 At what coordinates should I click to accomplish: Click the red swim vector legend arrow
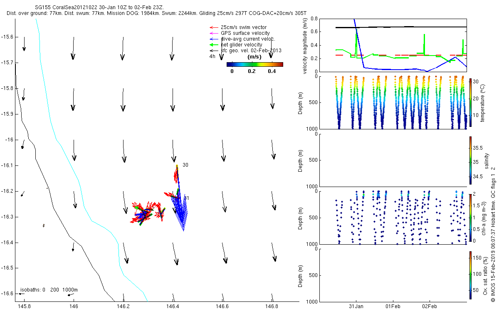pyautogui.click(x=213, y=27)
